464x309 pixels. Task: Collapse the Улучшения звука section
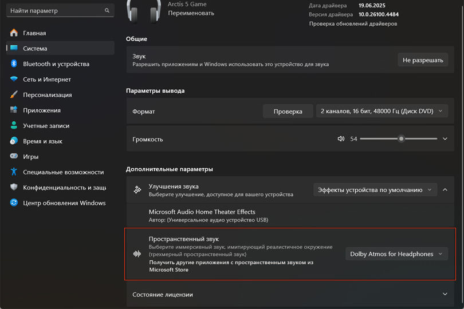tap(445, 190)
